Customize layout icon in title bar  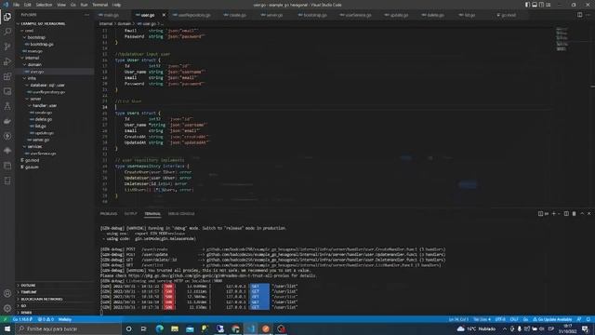[x=548, y=5]
